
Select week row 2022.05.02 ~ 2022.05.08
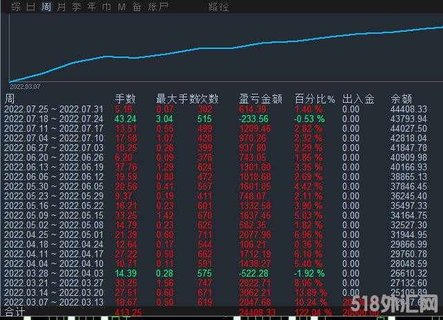pos(215,225)
